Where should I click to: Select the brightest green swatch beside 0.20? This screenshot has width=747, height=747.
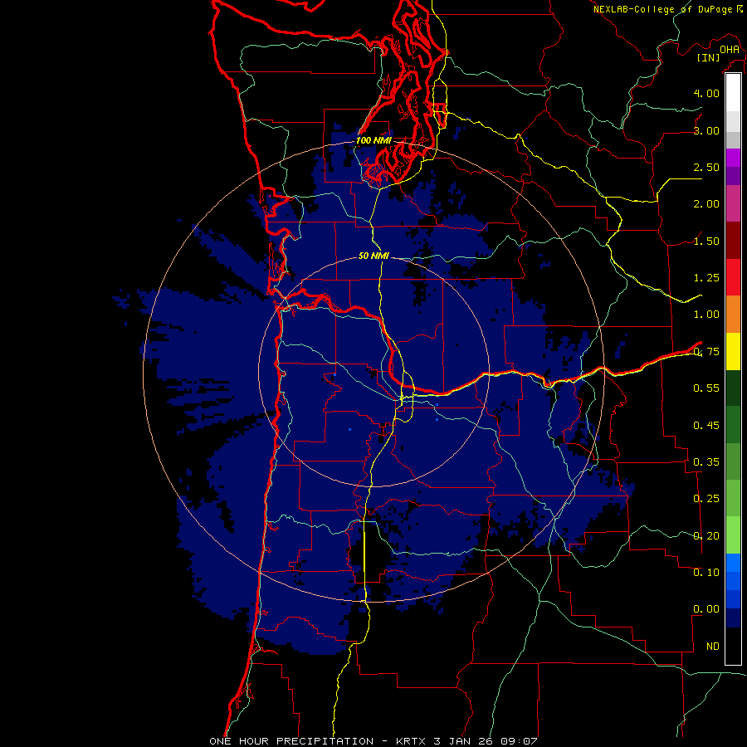click(733, 535)
